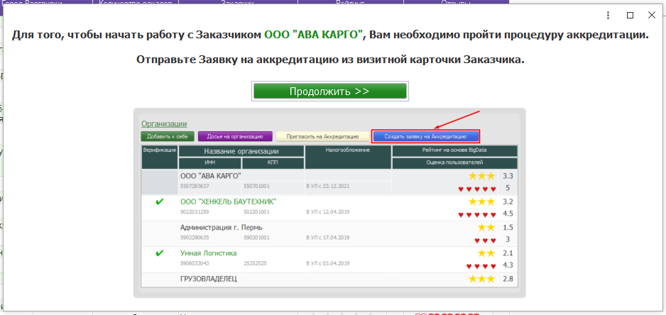Click tax cell В УЛ с 17.04.2019
The image size is (666, 315).
point(327,238)
